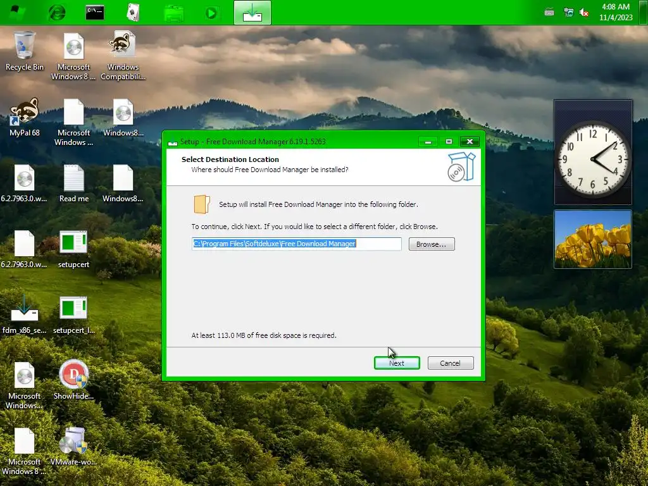The image size is (648, 486).
Task: Minimize the Setup window
Action: tap(428, 142)
